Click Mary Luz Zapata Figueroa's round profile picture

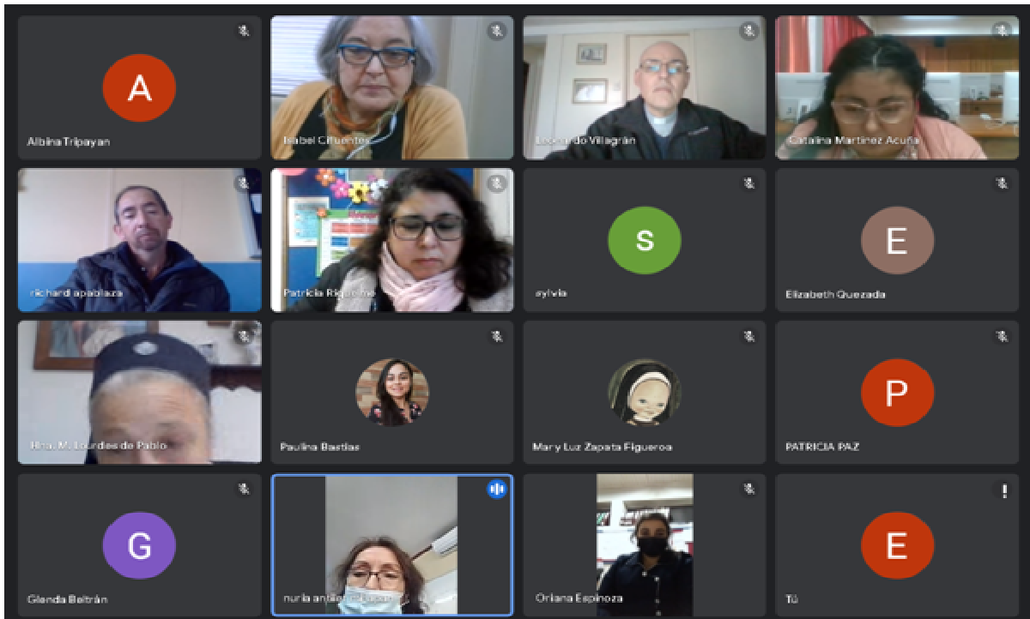click(644, 393)
